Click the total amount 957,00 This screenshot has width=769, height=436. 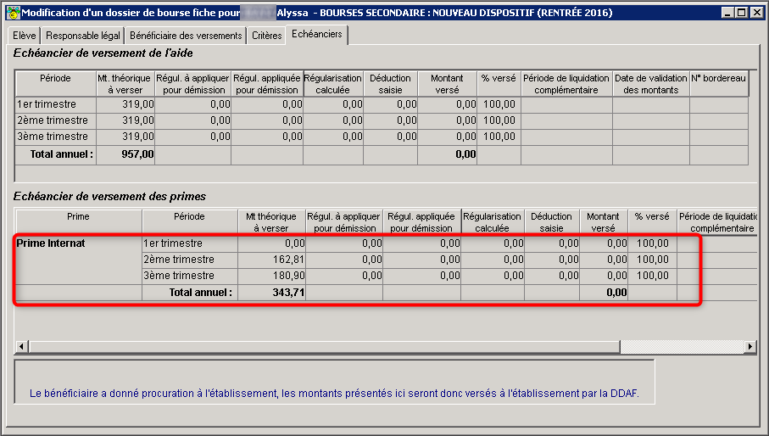pos(137,154)
